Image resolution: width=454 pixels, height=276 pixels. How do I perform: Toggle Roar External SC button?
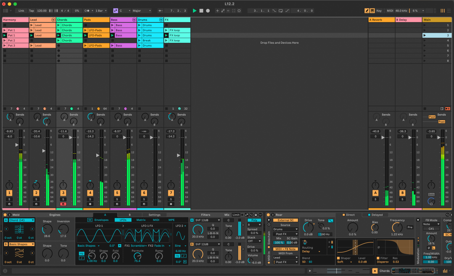pos(285,220)
